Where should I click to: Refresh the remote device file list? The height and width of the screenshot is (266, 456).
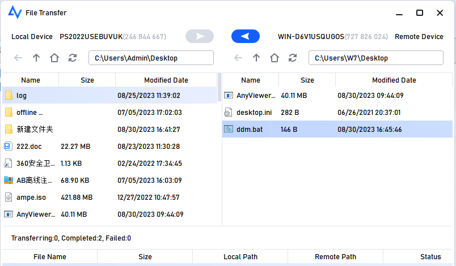tap(293, 58)
